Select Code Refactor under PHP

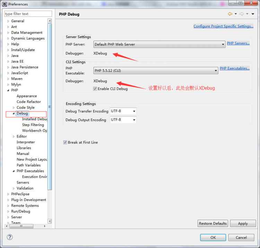[x=29, y=102]
